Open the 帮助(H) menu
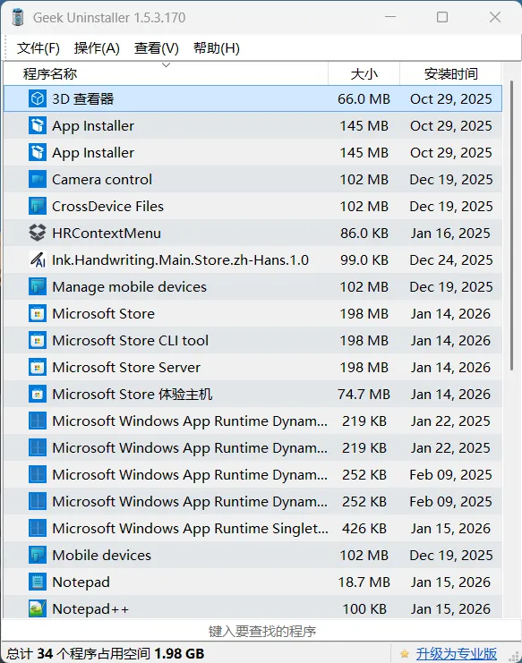Image resolution: width=522 pixels, height=663 pixels. pos(217,48)
